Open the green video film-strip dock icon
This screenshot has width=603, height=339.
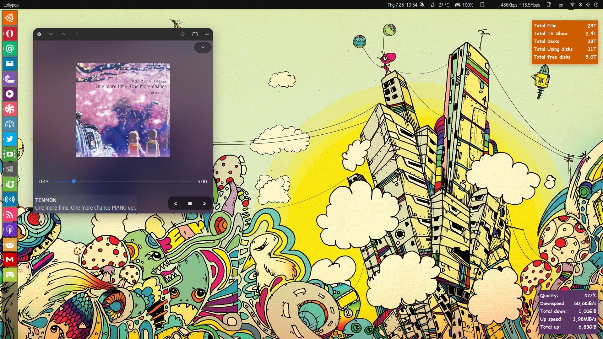10,154
